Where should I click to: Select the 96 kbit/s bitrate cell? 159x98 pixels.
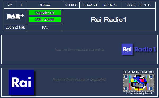110,5
